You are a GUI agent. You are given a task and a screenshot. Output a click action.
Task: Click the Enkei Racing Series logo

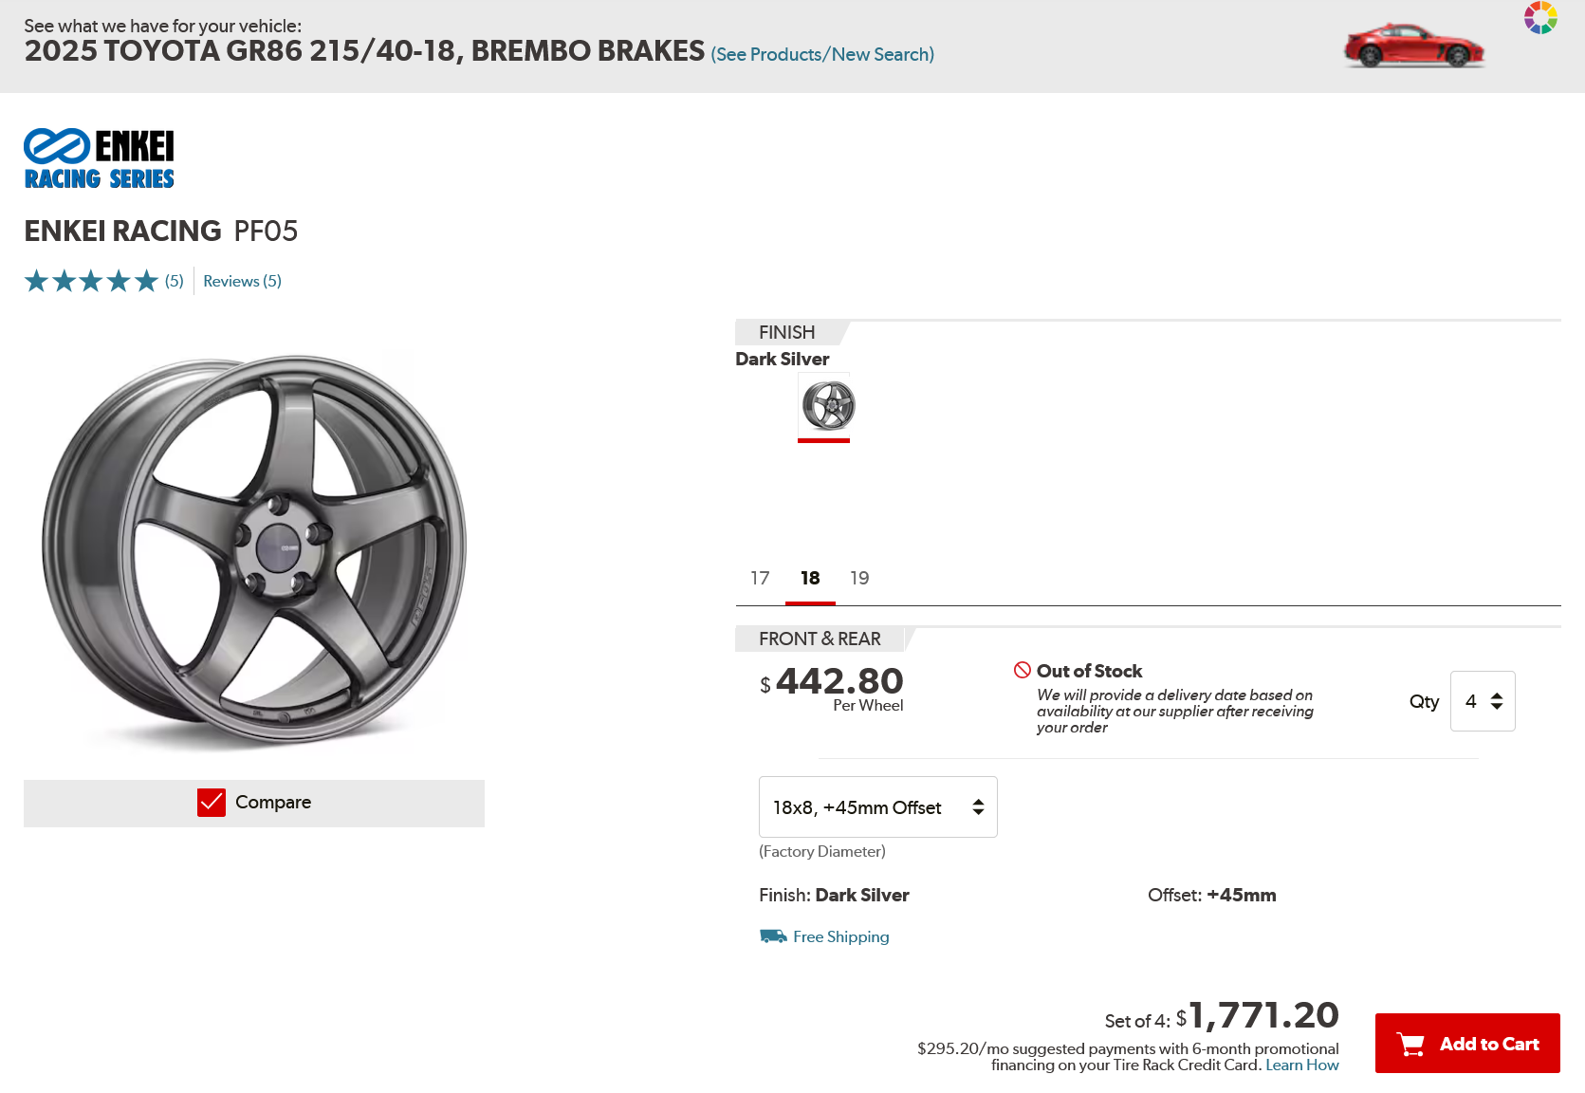(99, 158)
